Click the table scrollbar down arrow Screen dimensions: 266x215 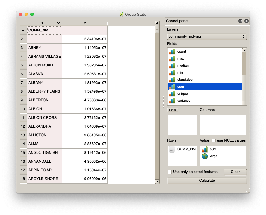(x=157, y=182)
